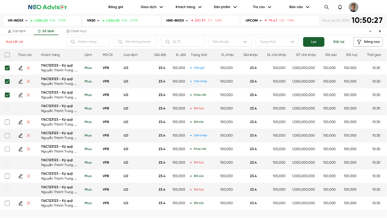Screen dimensions: 387x218
Task: Click the green Lọc filter button
Action: pos(313,42)
